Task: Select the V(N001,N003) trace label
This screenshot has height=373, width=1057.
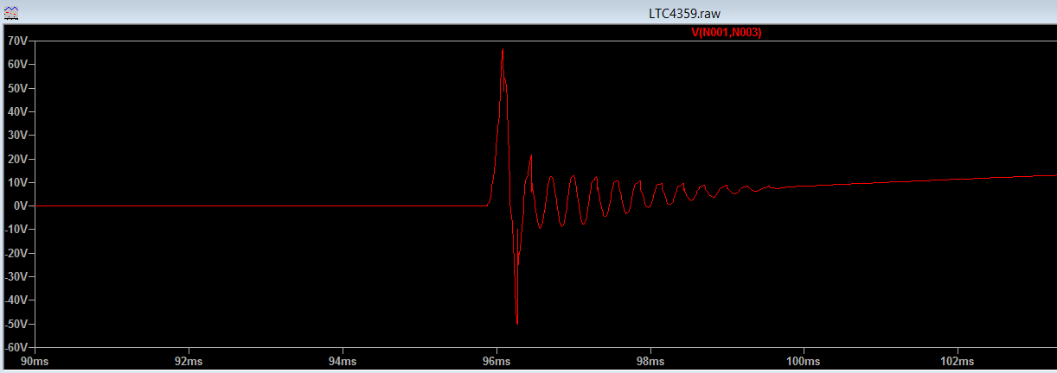Action: tap(726, 33)
